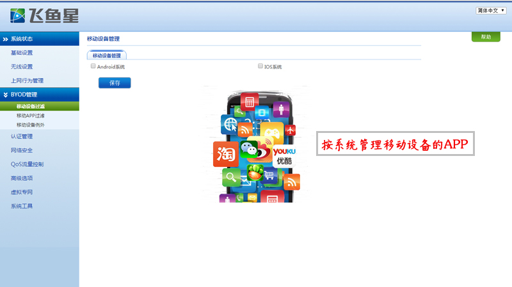Click the double-arrow icon beside 系统状态
The width and height of the screenshot is (512, 287).
5,39
